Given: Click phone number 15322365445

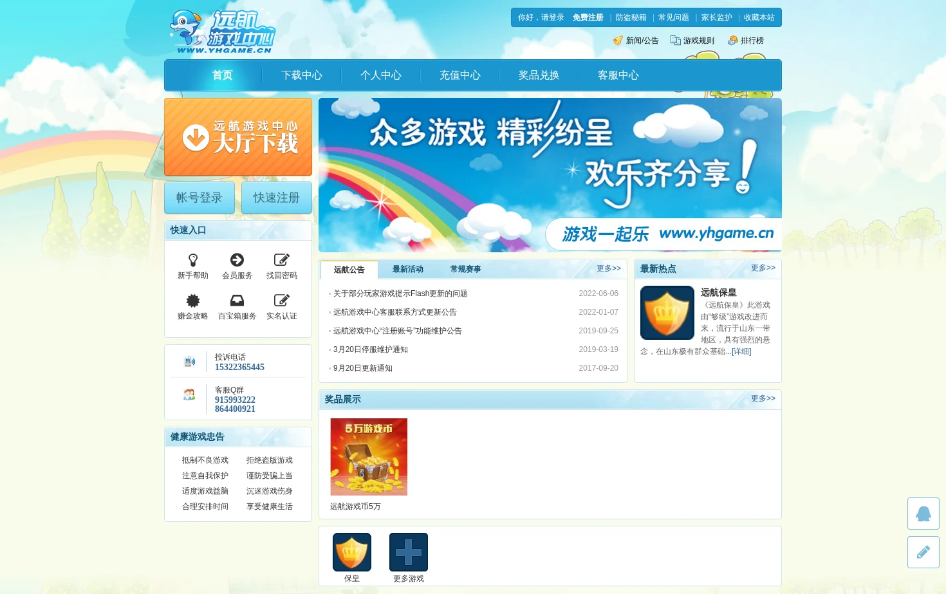Looking at the screenshot, I should point(239,367).
